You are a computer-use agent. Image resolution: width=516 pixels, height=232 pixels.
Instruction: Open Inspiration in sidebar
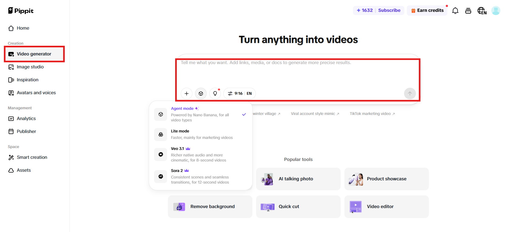click(x=34, y=80)
